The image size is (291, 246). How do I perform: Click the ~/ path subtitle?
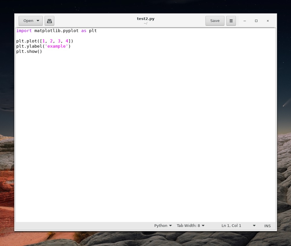pos(146,23)
